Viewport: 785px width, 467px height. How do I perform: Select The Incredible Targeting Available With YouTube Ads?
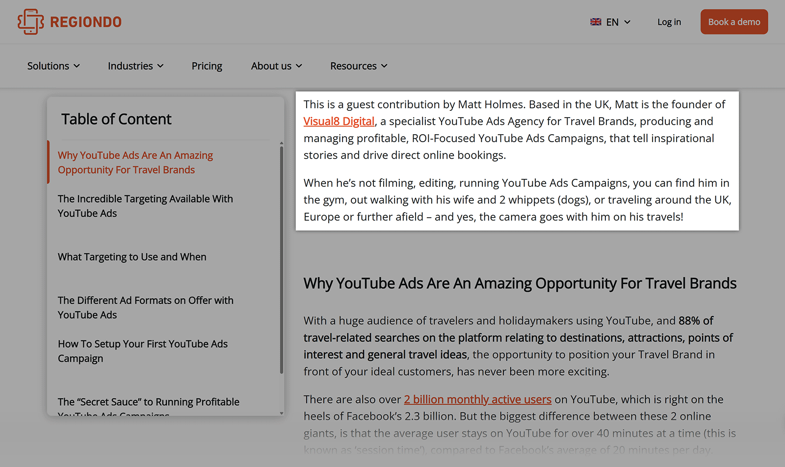[x=145, y=206]
